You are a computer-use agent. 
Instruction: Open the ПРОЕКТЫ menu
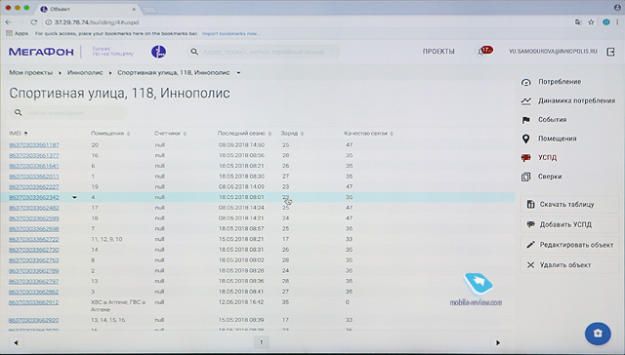pyautogui.click(x=438, y=52)
